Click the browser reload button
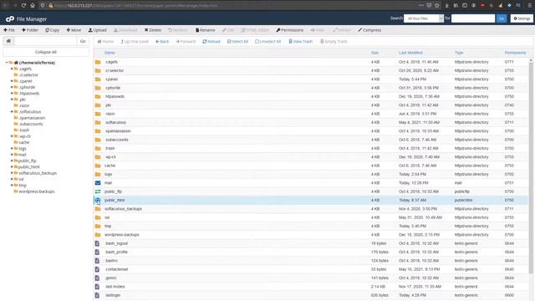The image size is (535, 301). pyautogui.click(x=23, y=5)
